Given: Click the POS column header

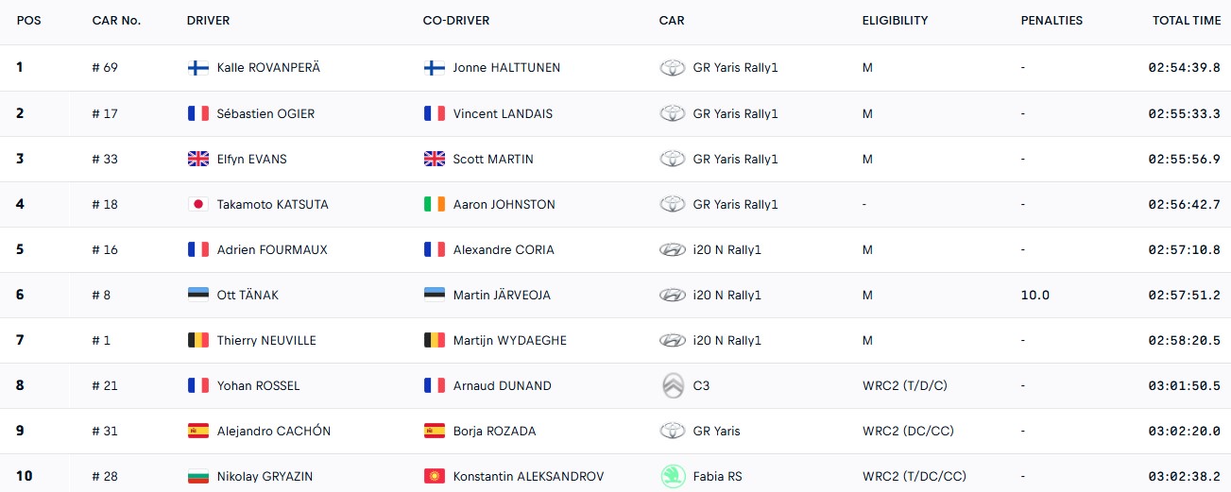Looking at the screenshot, I should 29,21.
